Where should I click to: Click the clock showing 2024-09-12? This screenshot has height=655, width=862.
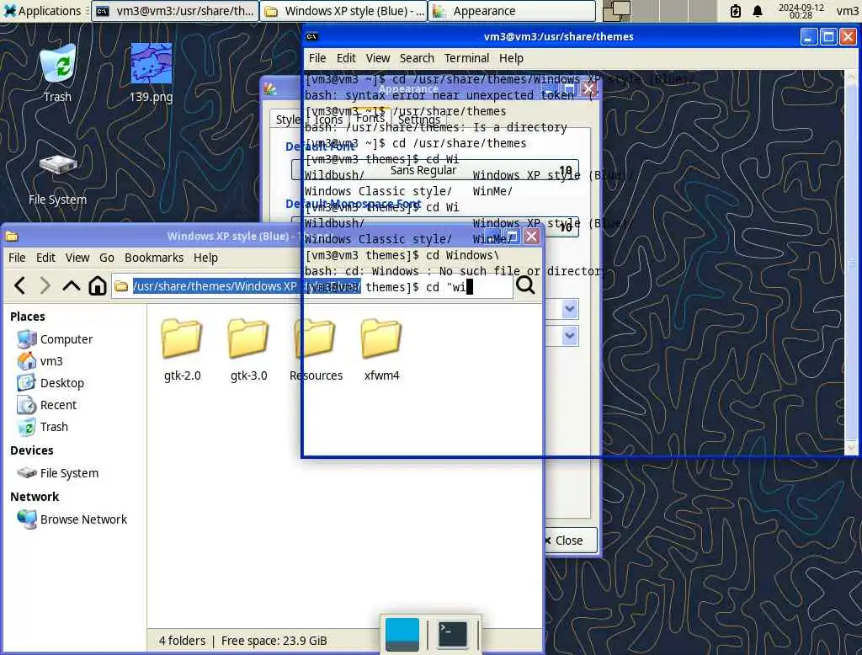[x=801, y=10]
